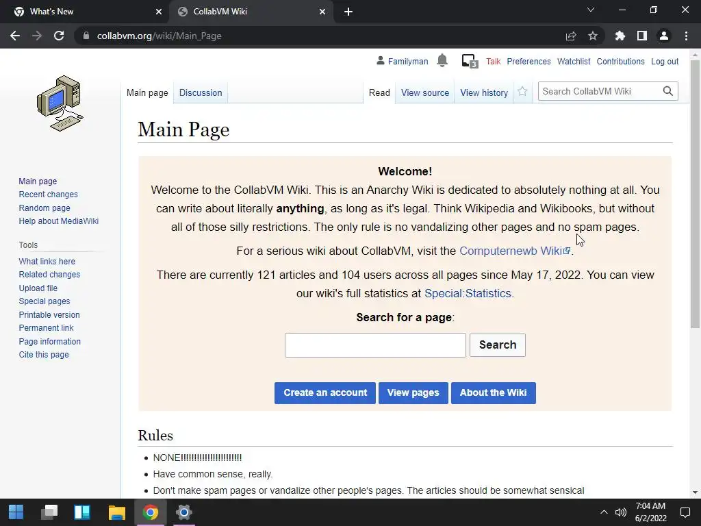Screen dimensions: 701x526
Task: Open Recent changes in sidebar
Action: [x=49, y=194]
